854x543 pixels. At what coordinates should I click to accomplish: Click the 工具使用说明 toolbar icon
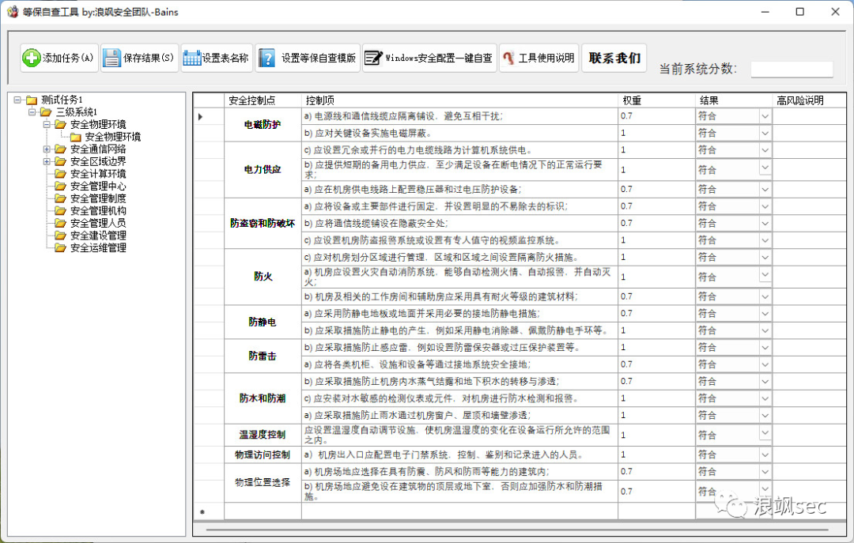tap(508, 58)
